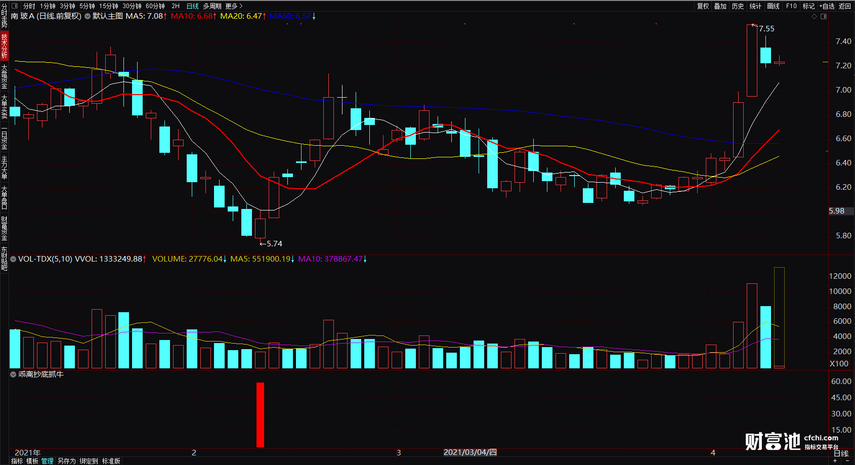Open the 主力大单 sidebar tab
The height and width of the screenshot is (465, 855).
pos(4,167)
